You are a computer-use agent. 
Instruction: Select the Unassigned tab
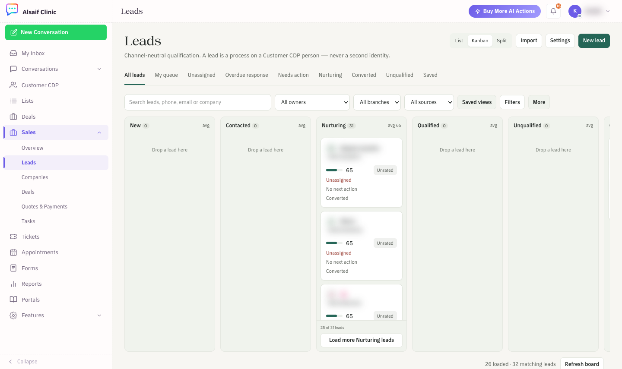pos(202,75)
